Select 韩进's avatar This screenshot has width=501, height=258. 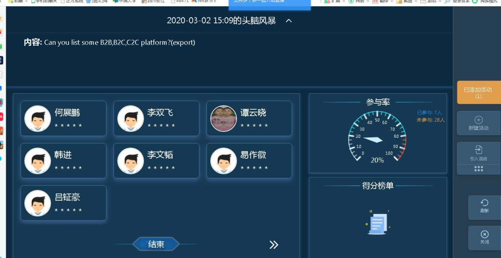(38, 161)
